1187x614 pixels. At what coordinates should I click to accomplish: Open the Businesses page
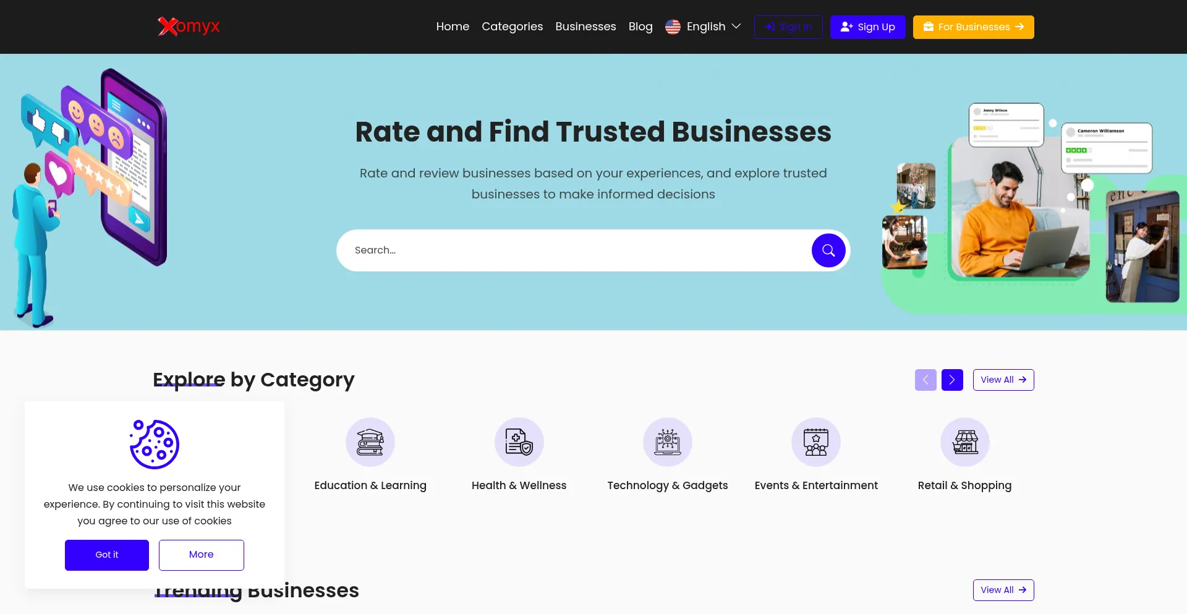(x=585, y=27)
